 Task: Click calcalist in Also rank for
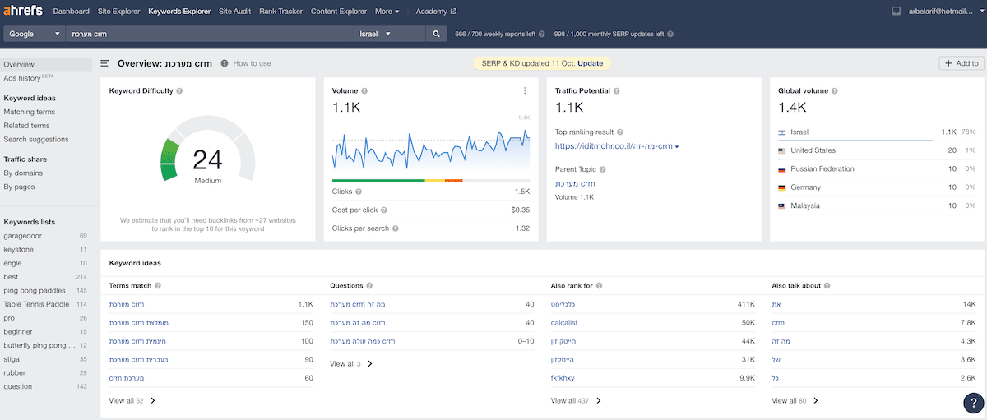tap(563, 323)
